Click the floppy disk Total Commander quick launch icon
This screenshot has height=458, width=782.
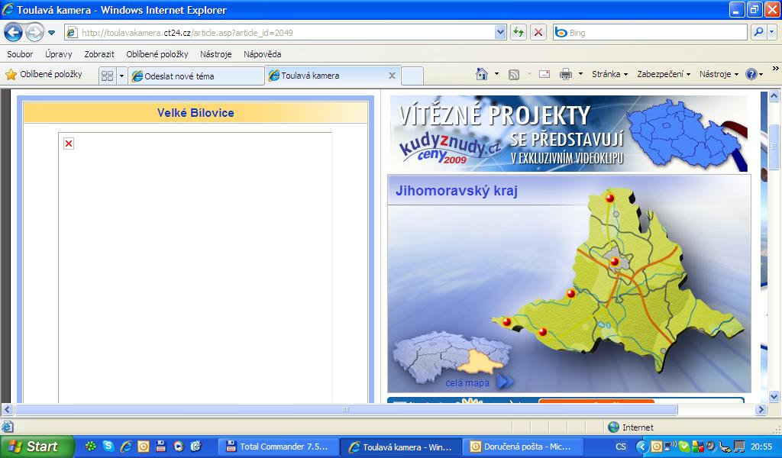click(160, 446)
